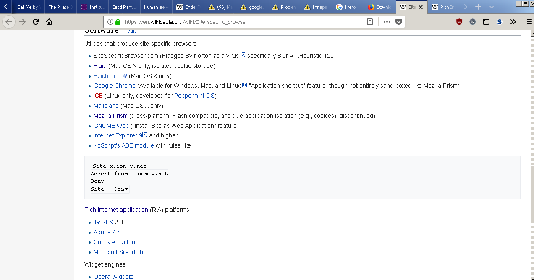Click 'Utilities that produce site-specific browsers:' text

tap(141, 44)
